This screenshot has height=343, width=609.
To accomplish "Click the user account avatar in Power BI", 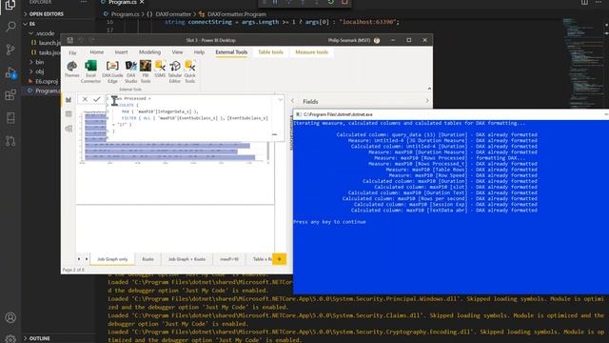I will click(x=377, y=40).
